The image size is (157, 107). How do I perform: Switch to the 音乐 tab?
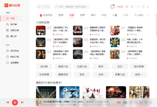(x=93, y=15)
